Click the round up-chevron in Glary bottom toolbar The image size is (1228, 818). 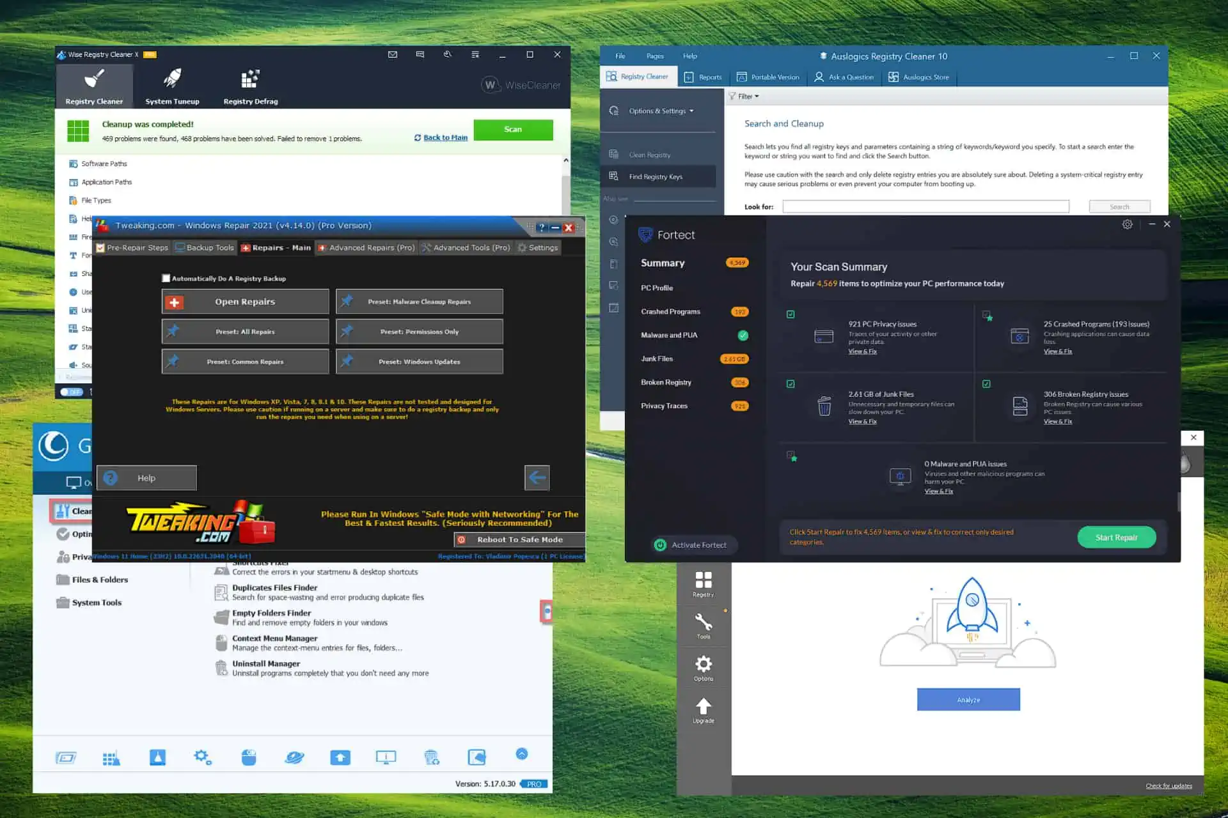(x=522, y=754)
